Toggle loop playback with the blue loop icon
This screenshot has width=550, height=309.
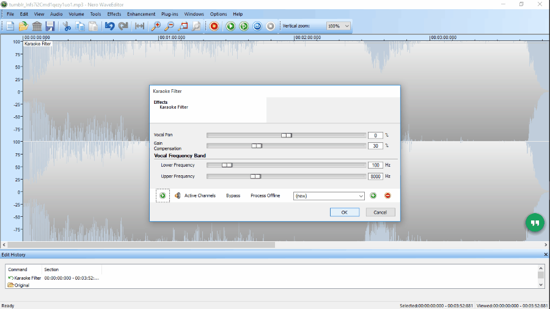click(257, 26)
